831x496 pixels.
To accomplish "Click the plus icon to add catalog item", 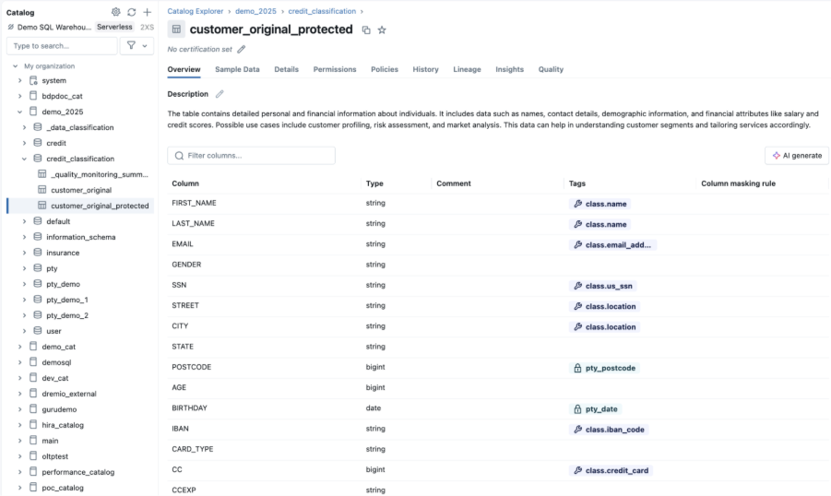I will 148,12.
